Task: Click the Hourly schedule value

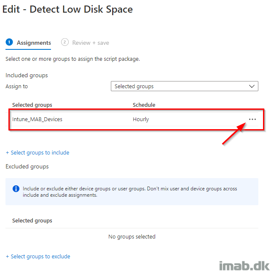Action: 141,119
